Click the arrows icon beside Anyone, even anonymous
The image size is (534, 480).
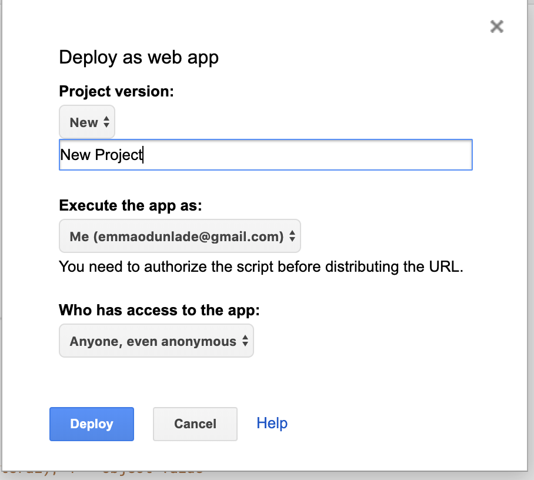(245, 341)
